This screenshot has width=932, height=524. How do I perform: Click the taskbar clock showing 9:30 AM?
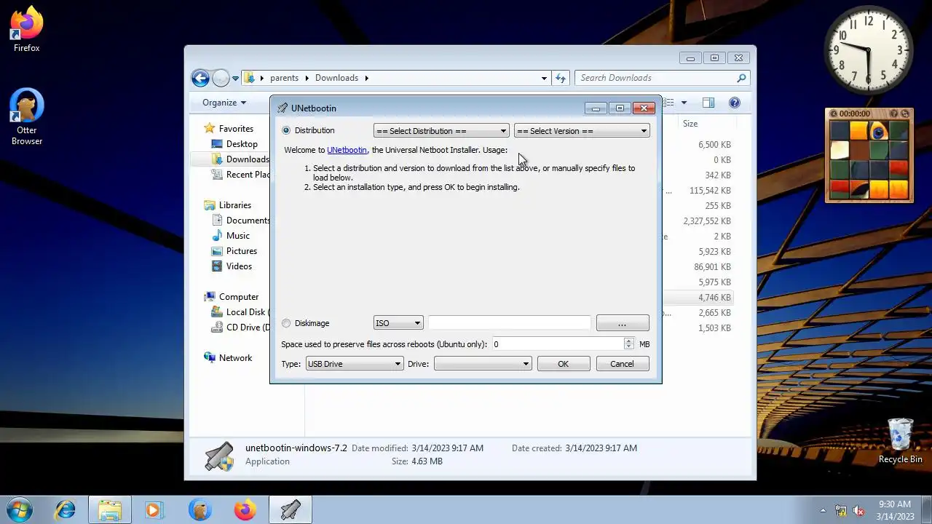click(x=895, y=510)
